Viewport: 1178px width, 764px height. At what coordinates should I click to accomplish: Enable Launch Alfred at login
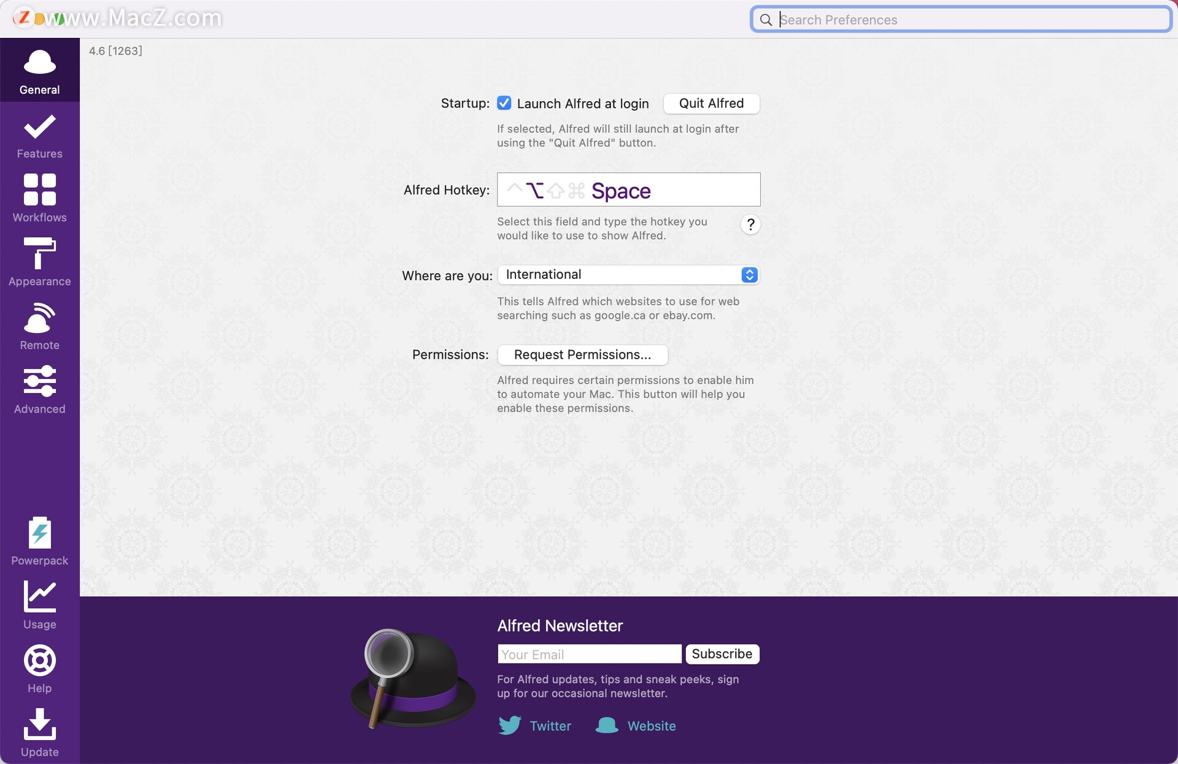tap(505, 103)
